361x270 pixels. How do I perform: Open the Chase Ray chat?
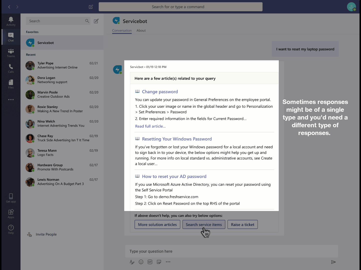pos(62,138)
